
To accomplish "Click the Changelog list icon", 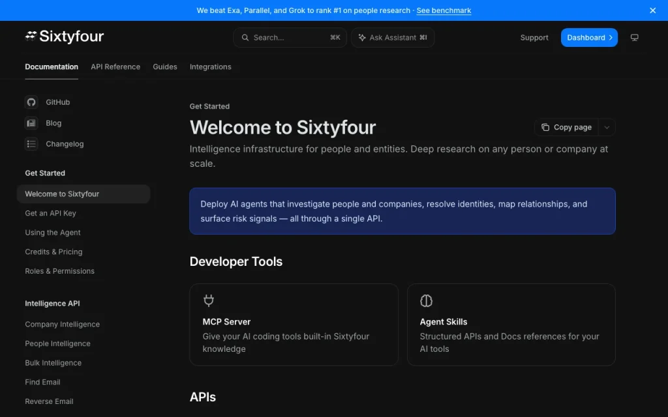I will [x=31, y=144].
